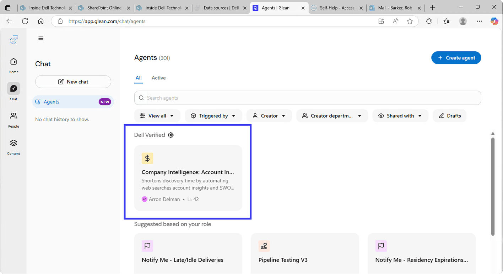Open browser settings and more menu

(480, 21)
